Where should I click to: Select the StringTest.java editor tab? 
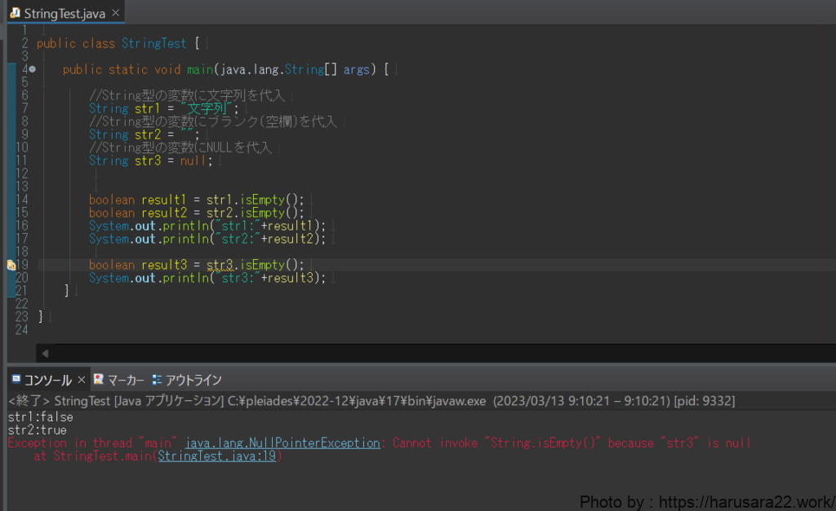[63, 13]
